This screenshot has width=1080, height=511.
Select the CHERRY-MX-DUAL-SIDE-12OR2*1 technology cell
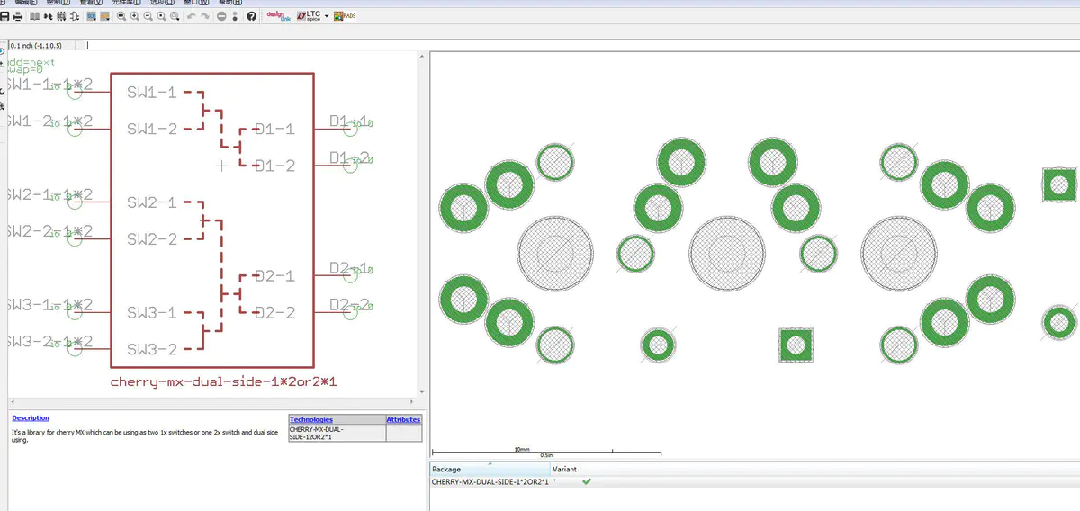coord(337,433)
